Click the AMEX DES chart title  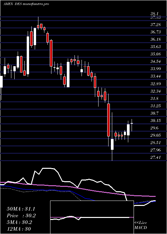click(26, 4)
